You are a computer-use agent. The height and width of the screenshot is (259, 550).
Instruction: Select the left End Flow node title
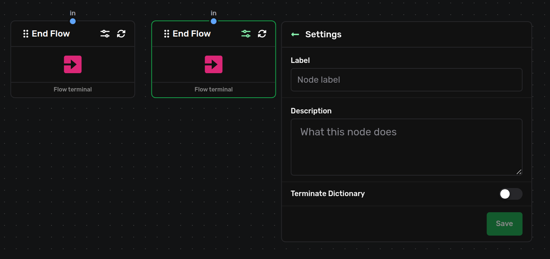point(51,34)
